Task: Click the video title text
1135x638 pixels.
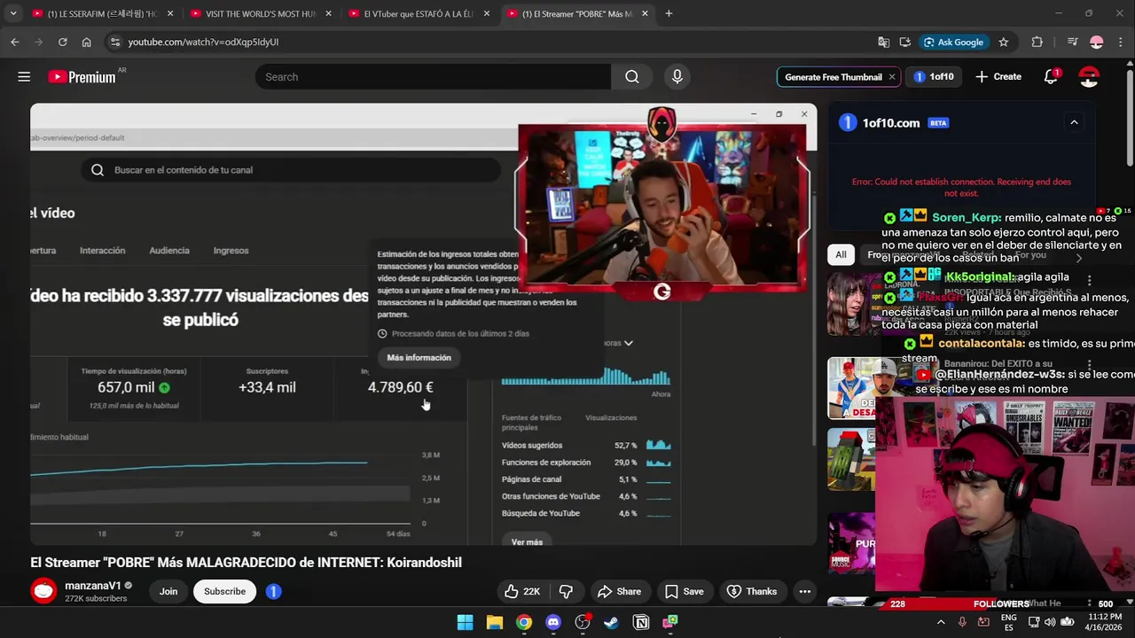Action: (246, 563)
